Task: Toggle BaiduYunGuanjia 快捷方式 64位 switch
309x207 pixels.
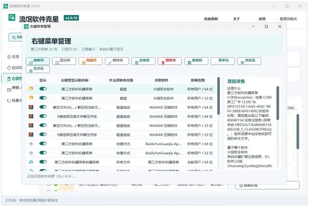Action: point(43,143)
